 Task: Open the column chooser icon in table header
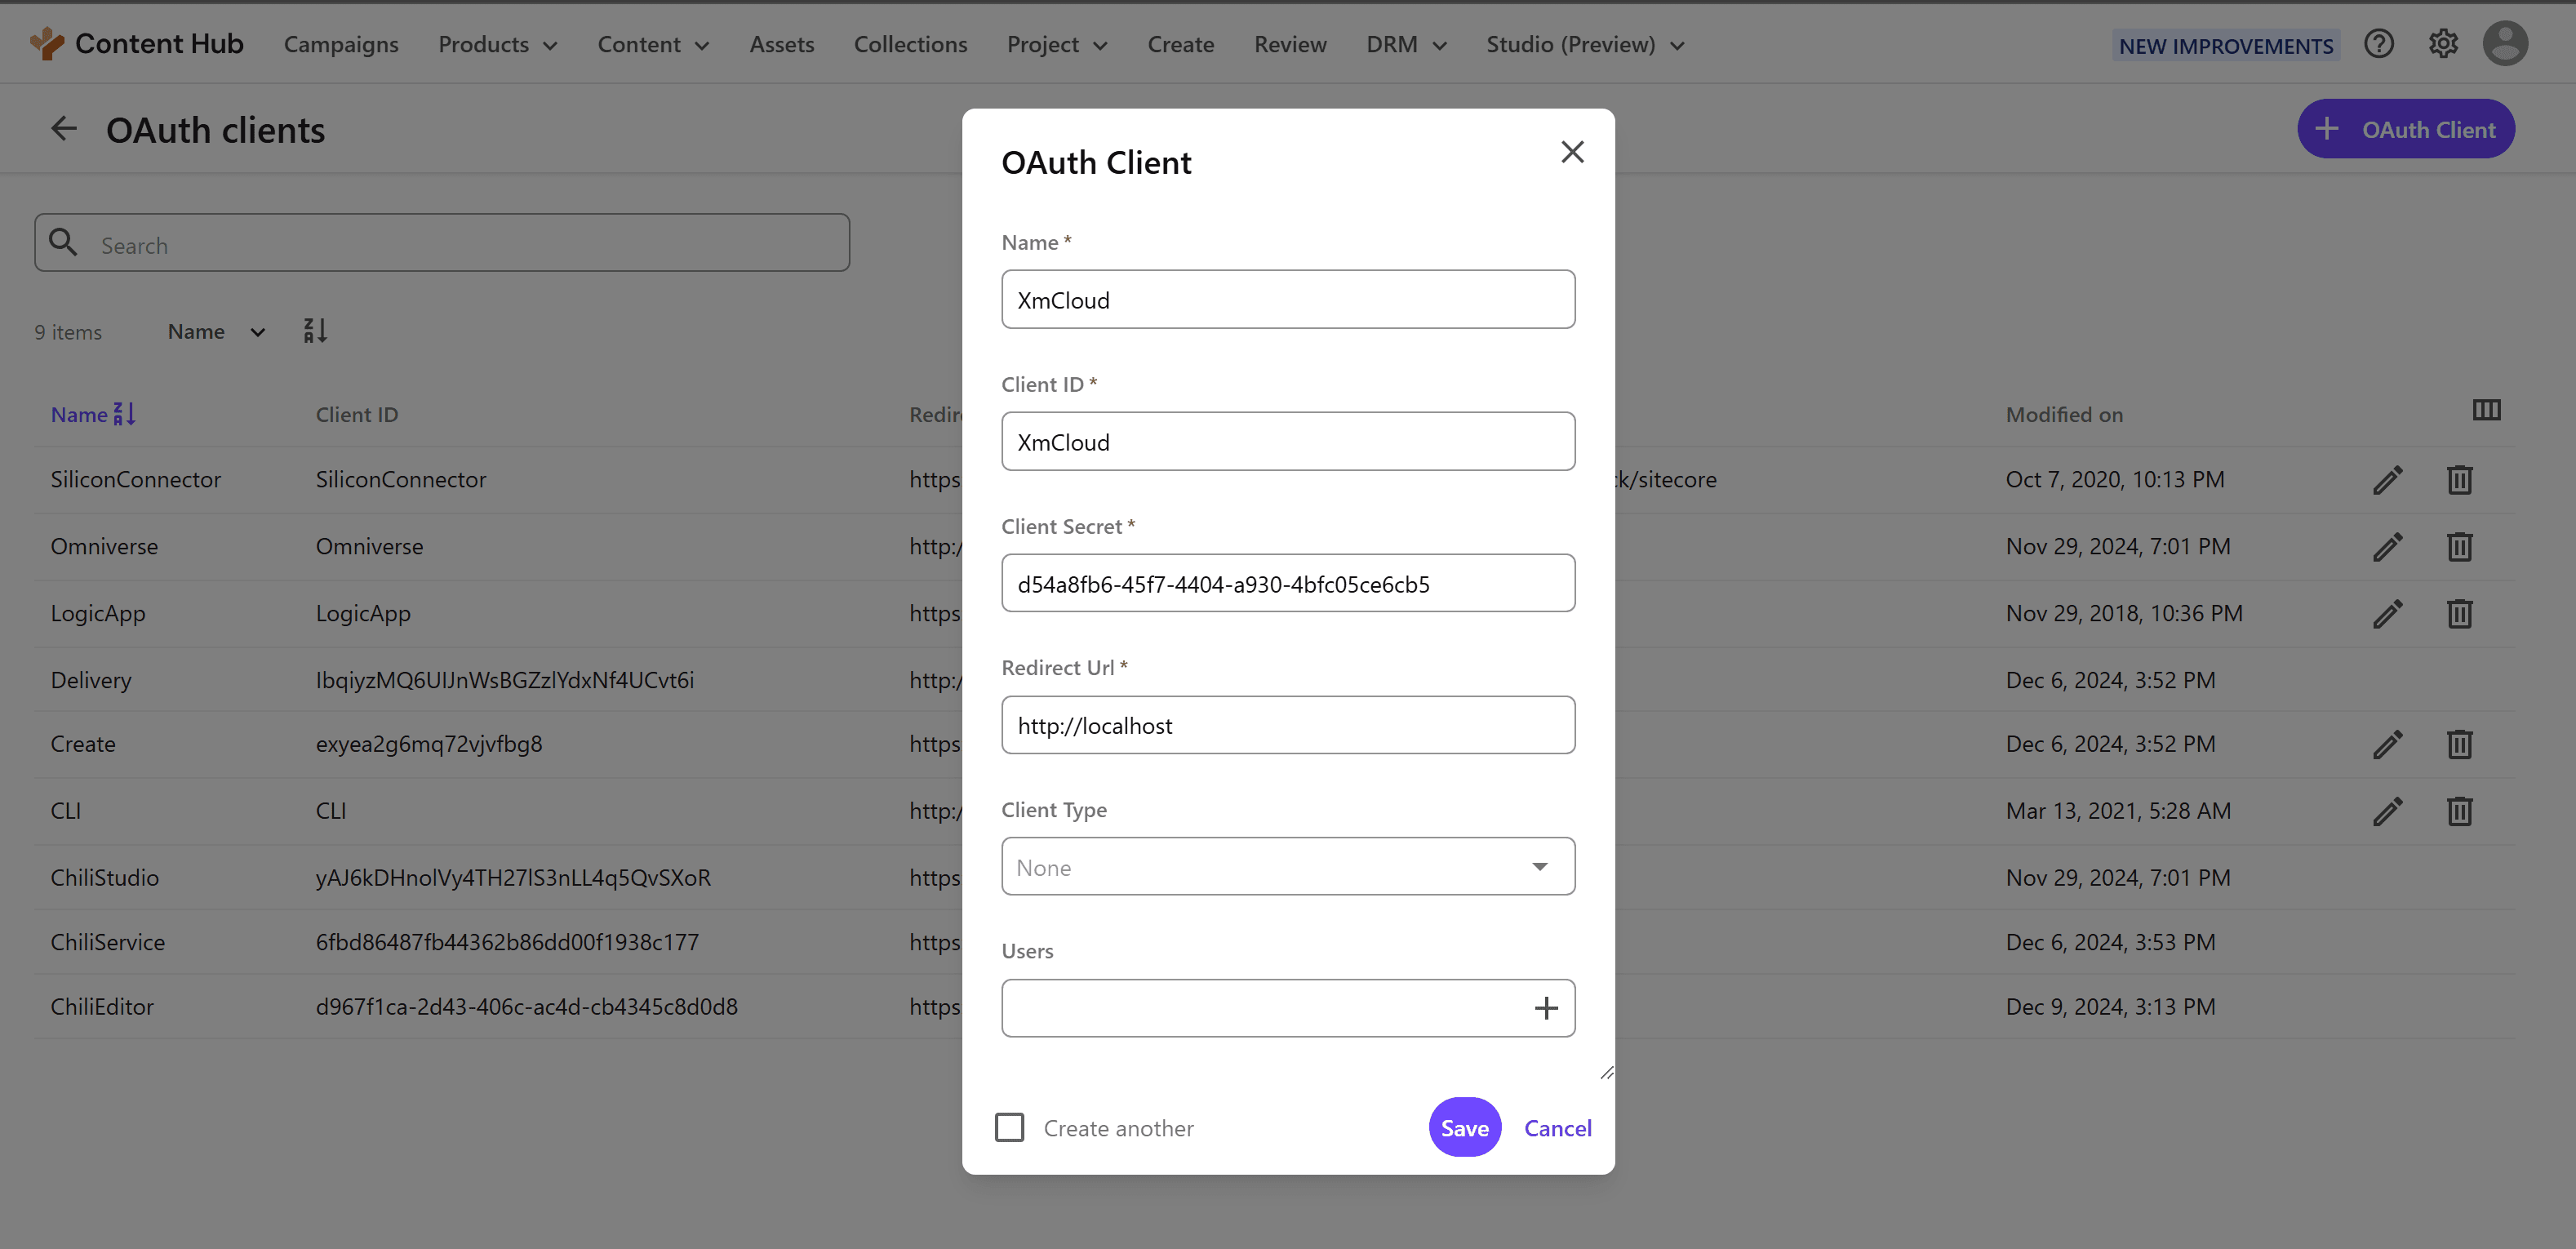pos(2486,410)
